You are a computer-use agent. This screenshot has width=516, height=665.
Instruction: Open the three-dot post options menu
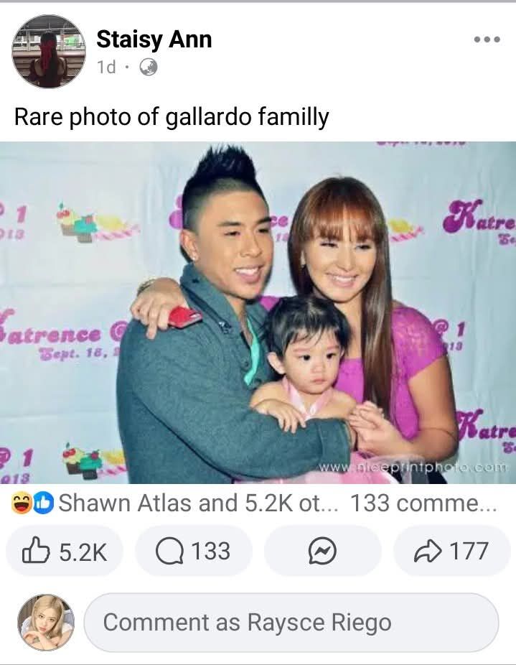(x=487, y=39)
